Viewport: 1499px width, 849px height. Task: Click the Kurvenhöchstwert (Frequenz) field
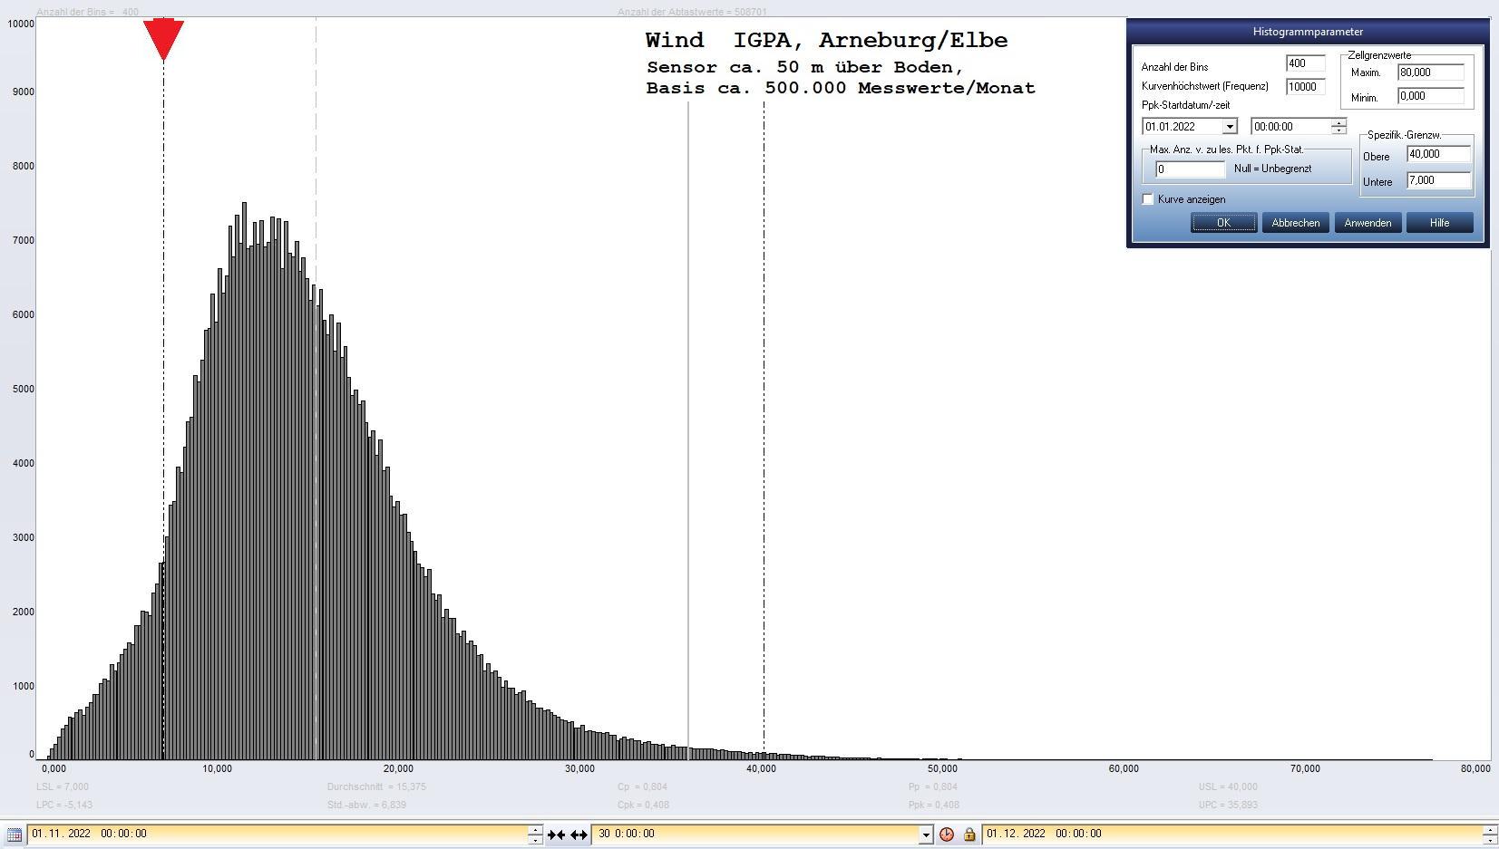pos(1305,87)
